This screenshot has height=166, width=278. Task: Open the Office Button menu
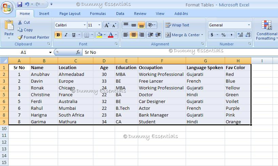pyautogui.click(x=7, y=7)
